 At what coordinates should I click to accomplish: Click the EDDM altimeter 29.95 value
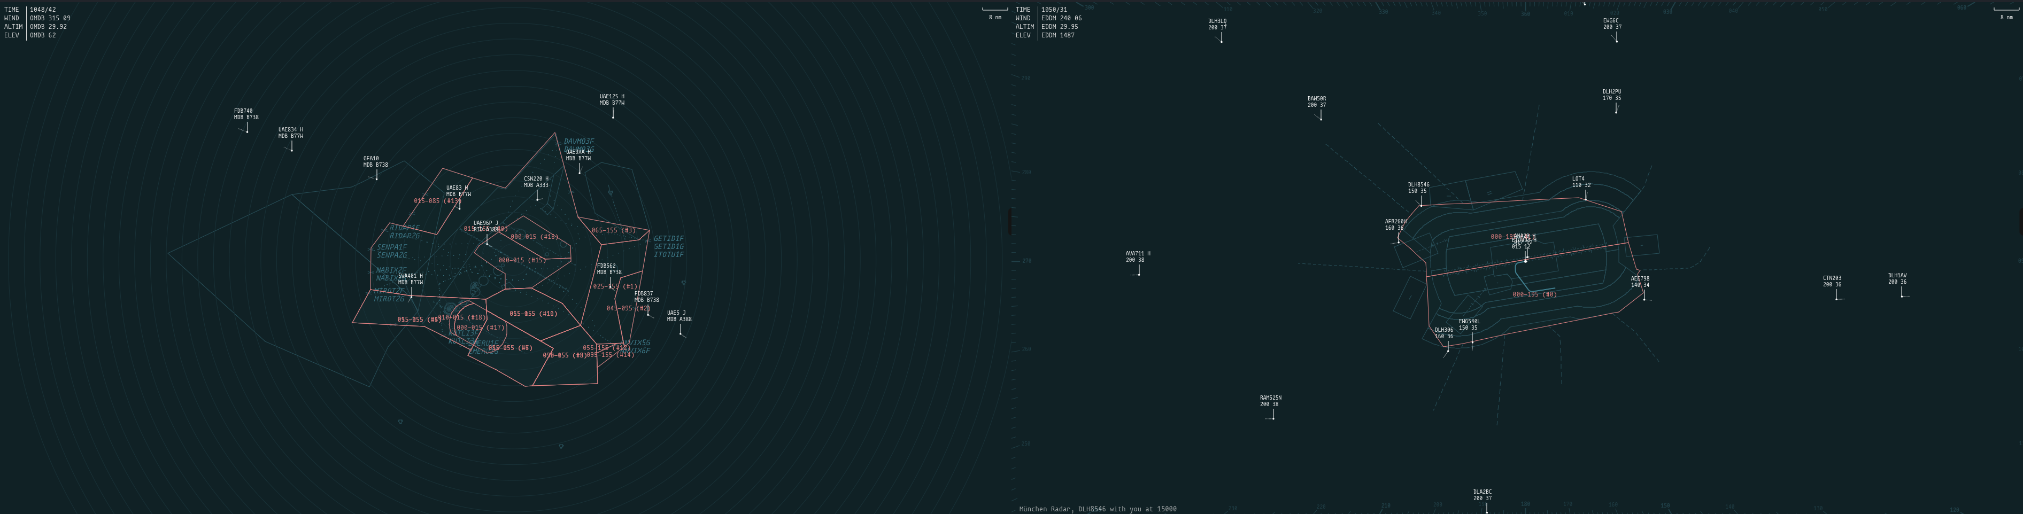pyautogui.click(x=1069, y=27)
